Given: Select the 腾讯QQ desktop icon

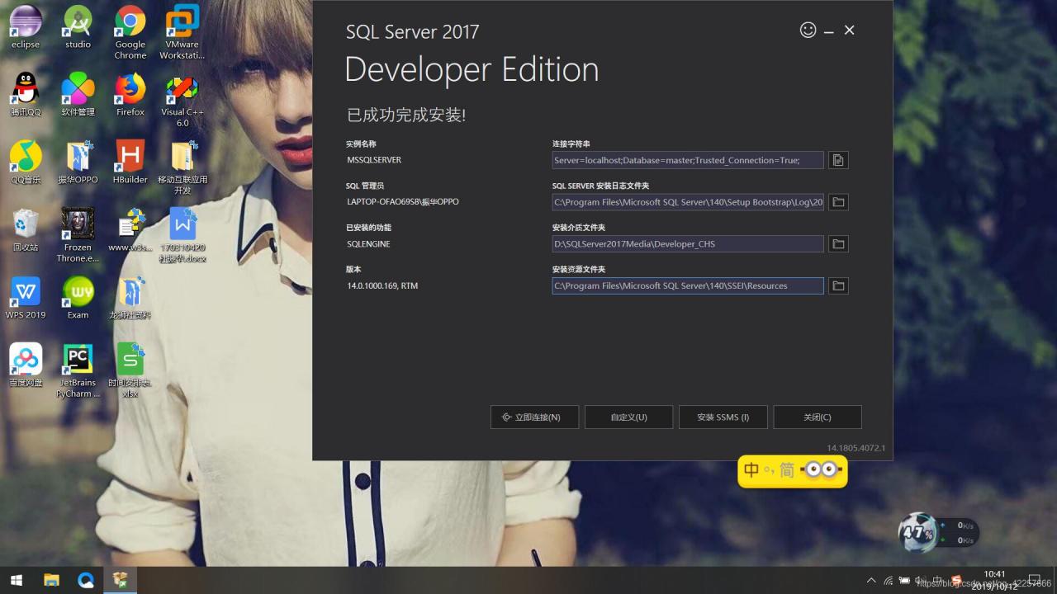Looking at the screenshot, I should pyautogui.click(x=26, y=94).
